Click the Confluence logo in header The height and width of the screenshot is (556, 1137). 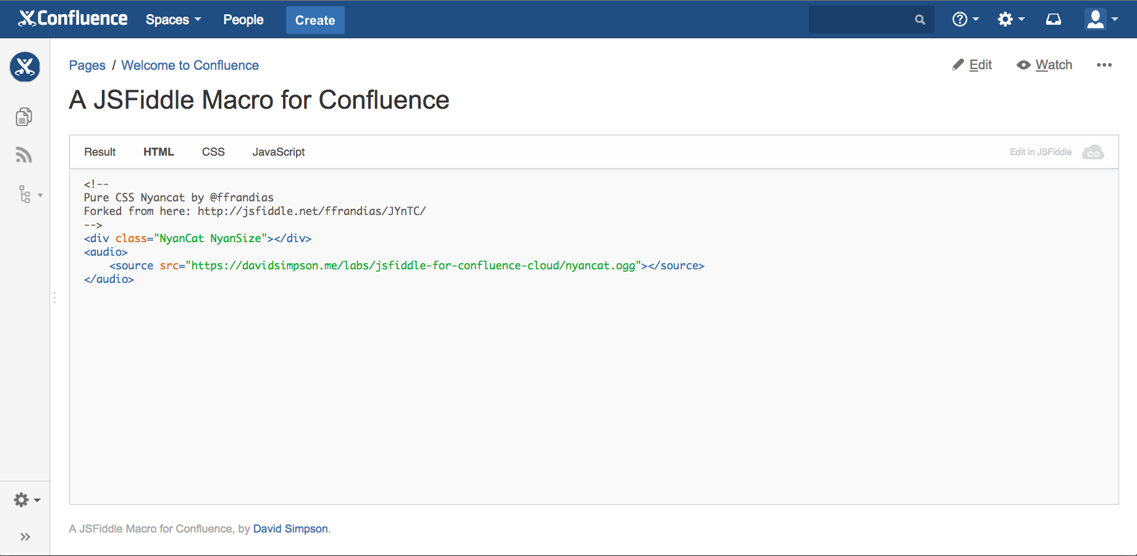click(x=73, y=19)
